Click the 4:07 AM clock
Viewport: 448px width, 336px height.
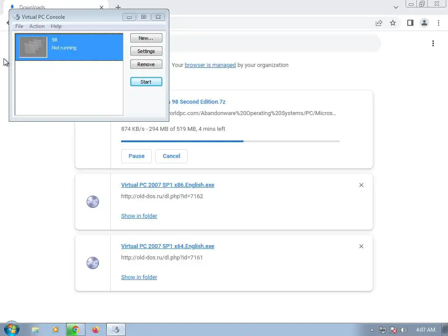tap(425, 330)
